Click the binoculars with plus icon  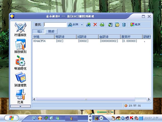coord(88,25)
